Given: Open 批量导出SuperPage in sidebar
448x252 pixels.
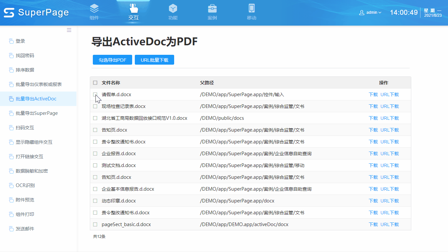Looking at the screenshot, I should click(37, 113).
